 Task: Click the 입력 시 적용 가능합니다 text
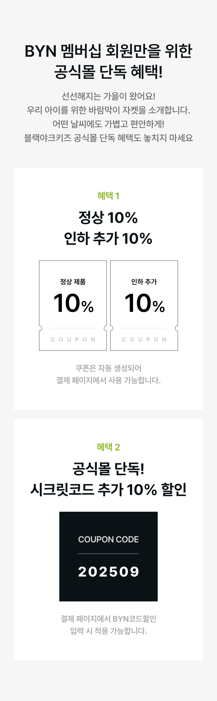(108, 631)
